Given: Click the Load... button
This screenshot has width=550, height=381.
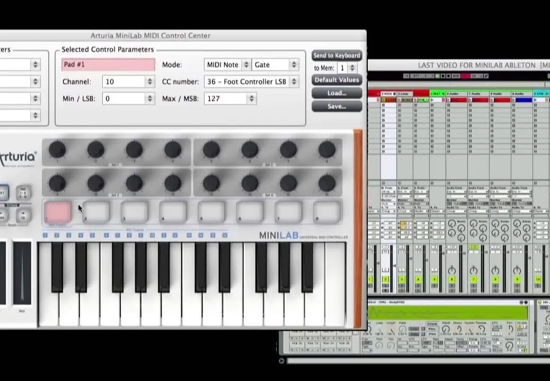Looking at the screenshot, I should tap(337, 93).
